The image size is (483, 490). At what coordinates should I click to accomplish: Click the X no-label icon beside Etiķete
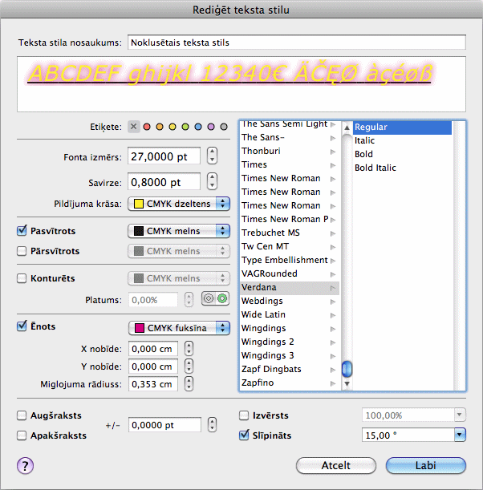134,127
